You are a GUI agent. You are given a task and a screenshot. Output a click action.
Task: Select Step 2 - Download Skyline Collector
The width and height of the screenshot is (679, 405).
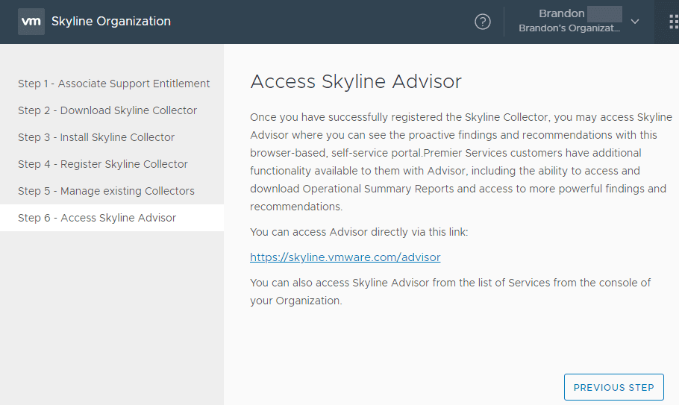click(x=107, y=110)
